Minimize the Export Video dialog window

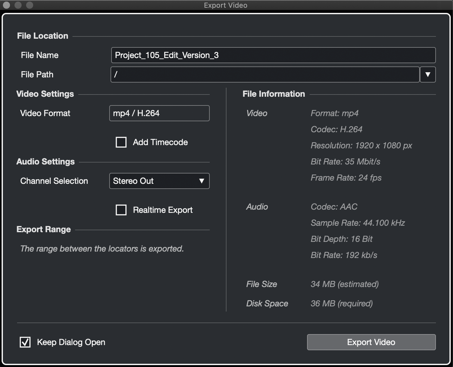18,5
